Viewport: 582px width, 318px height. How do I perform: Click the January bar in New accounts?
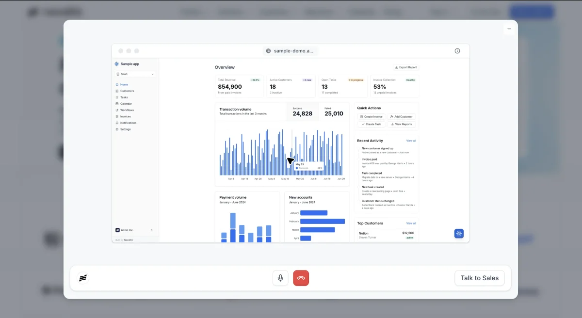(x=314, y=213)
